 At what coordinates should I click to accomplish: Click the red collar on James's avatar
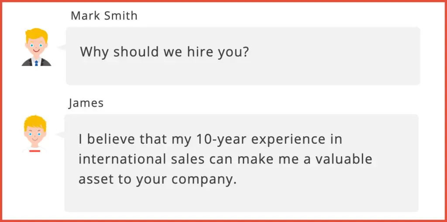pos(35,151)
